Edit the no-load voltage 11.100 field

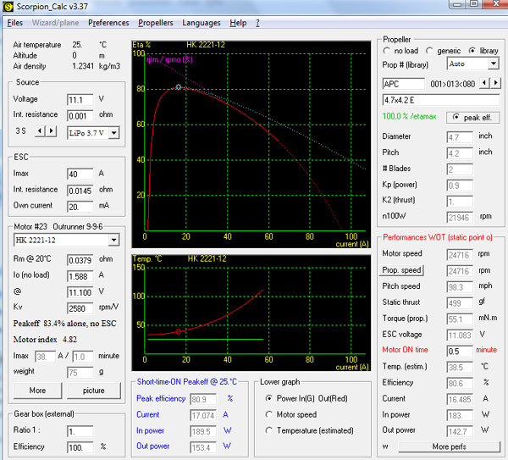[x=80, y=292]
